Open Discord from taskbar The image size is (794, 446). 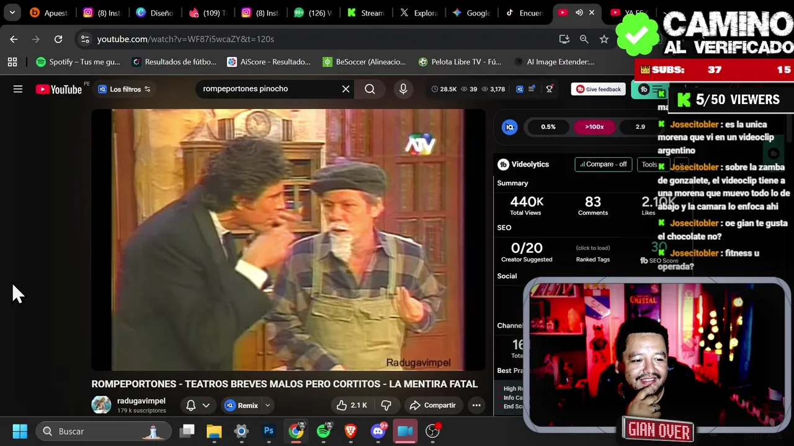click(378, 431)
